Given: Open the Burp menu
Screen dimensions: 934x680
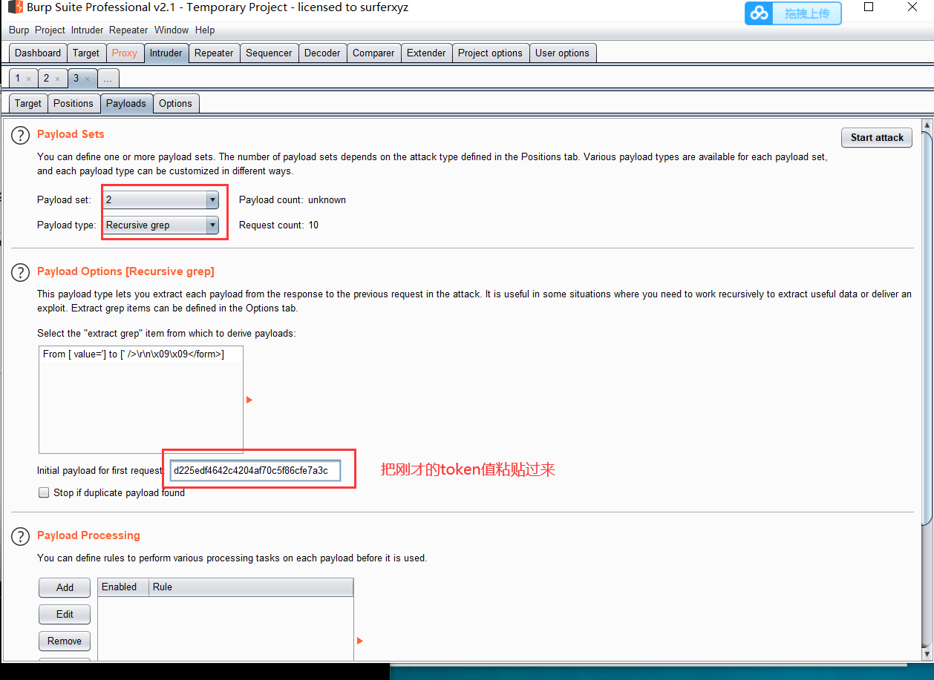Looking at the screenshot, I should click(19, 30).
